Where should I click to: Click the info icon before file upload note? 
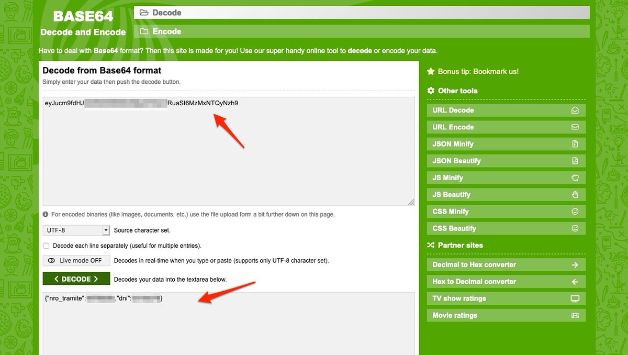(x=46, y=215)
